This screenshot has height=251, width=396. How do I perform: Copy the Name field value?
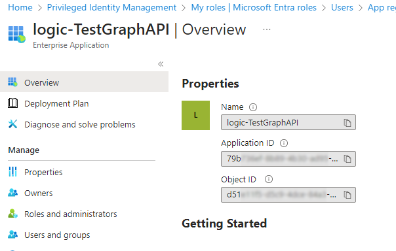pyautogui.click(x=347, y=123)
